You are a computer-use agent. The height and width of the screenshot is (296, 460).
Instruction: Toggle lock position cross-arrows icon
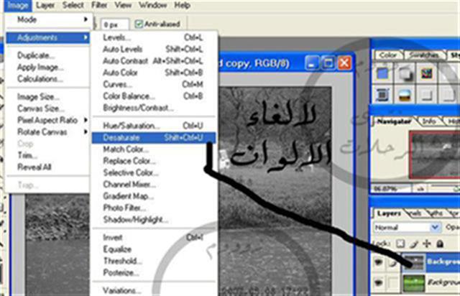(426, 244)
